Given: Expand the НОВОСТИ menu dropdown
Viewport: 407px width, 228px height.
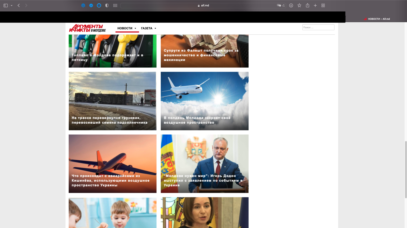Looking at the screenshot, I should (x=127, y=28).
